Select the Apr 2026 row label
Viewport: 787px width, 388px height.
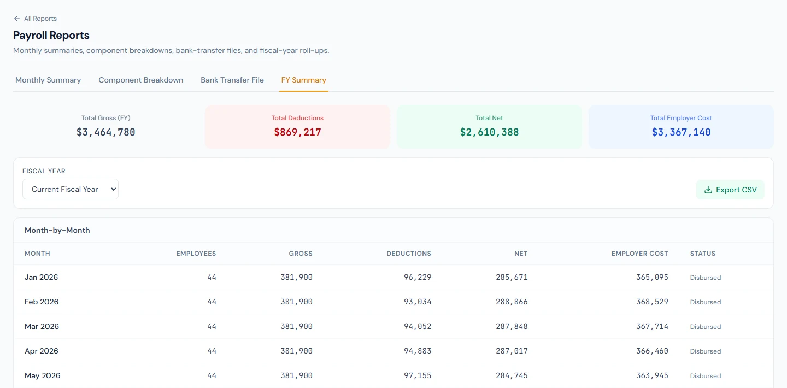[x=42, y=351]
